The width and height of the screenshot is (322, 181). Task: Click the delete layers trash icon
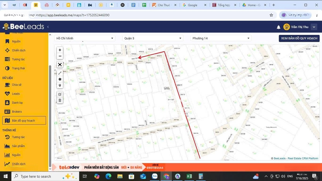tap(60, 100)
